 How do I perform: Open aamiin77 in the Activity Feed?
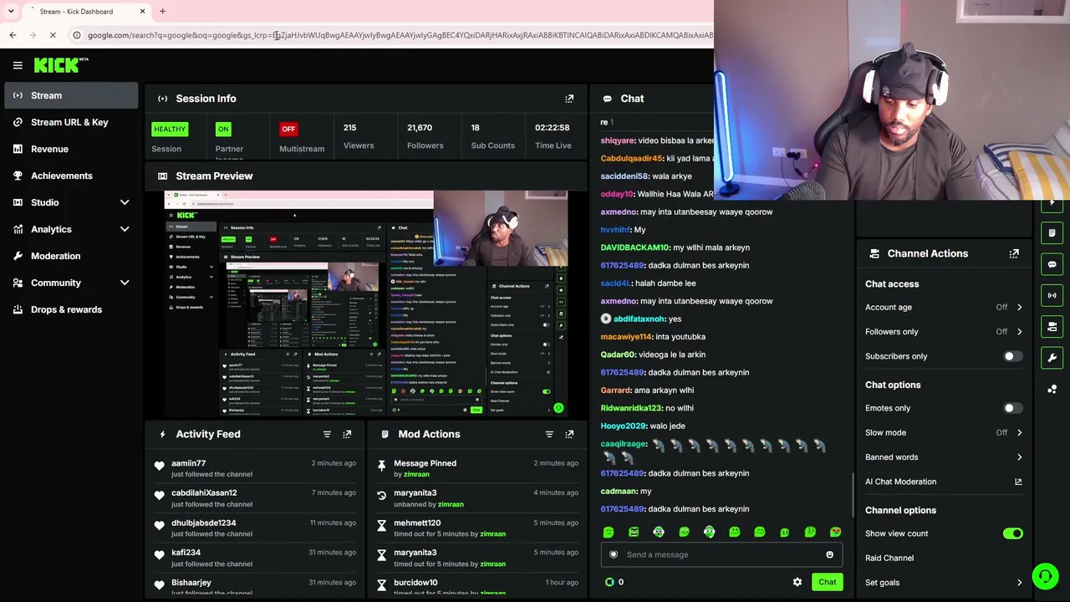pos(188,463)
